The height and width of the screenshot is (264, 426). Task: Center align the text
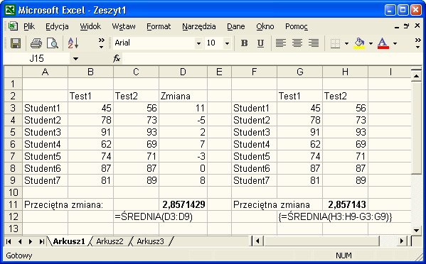point(297,43)
